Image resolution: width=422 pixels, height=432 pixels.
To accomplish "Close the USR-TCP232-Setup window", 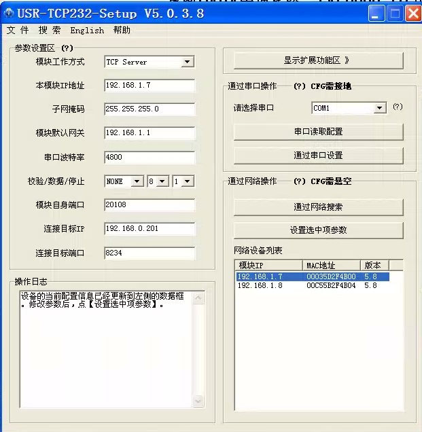I will pyautogui.click(x=413, y=13).
